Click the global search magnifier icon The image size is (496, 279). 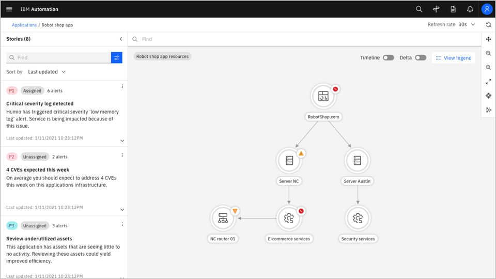419,9
